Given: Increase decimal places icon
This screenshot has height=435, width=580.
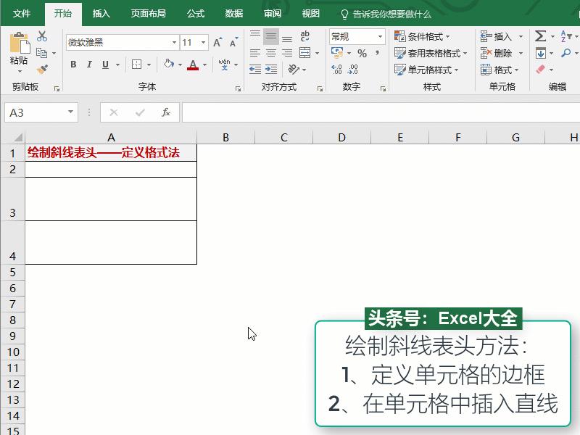Looking at the screenshot, I should (x=338, y=70).
